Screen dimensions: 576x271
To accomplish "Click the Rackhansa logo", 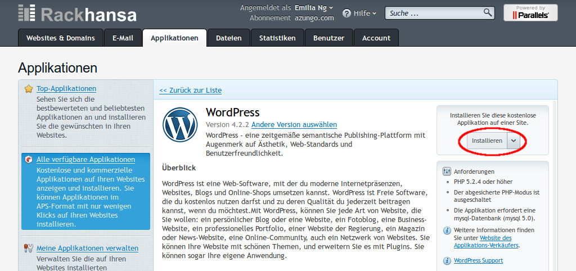I will (77, 13).
